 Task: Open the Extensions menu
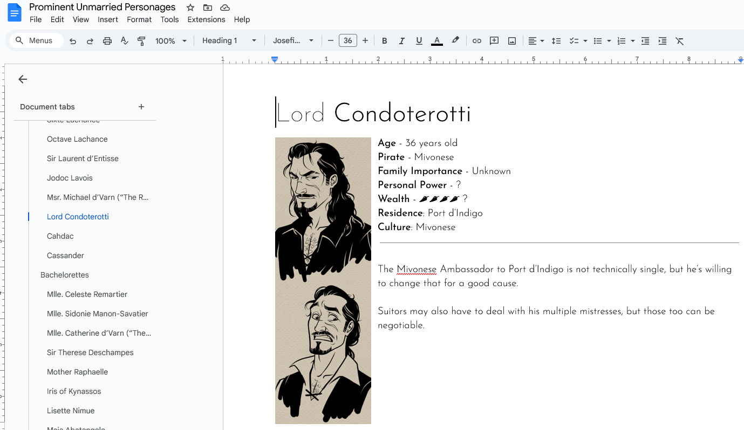point(206,19)
